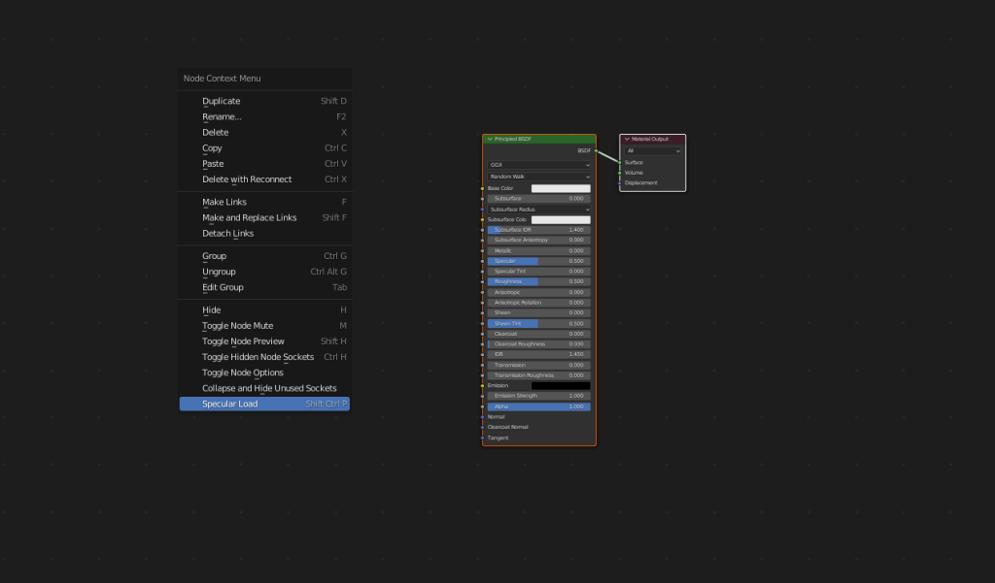Click the Displacement input socket
This screenshot has width=995, height=583.
point(620,182)
